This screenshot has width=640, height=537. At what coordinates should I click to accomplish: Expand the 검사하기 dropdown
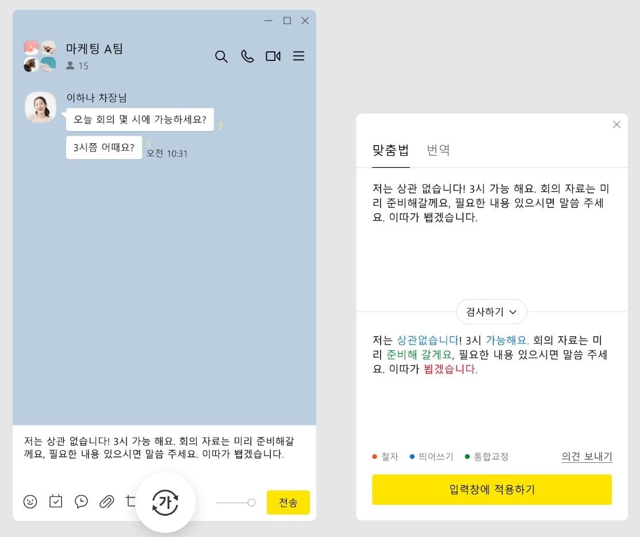point(491,312)
